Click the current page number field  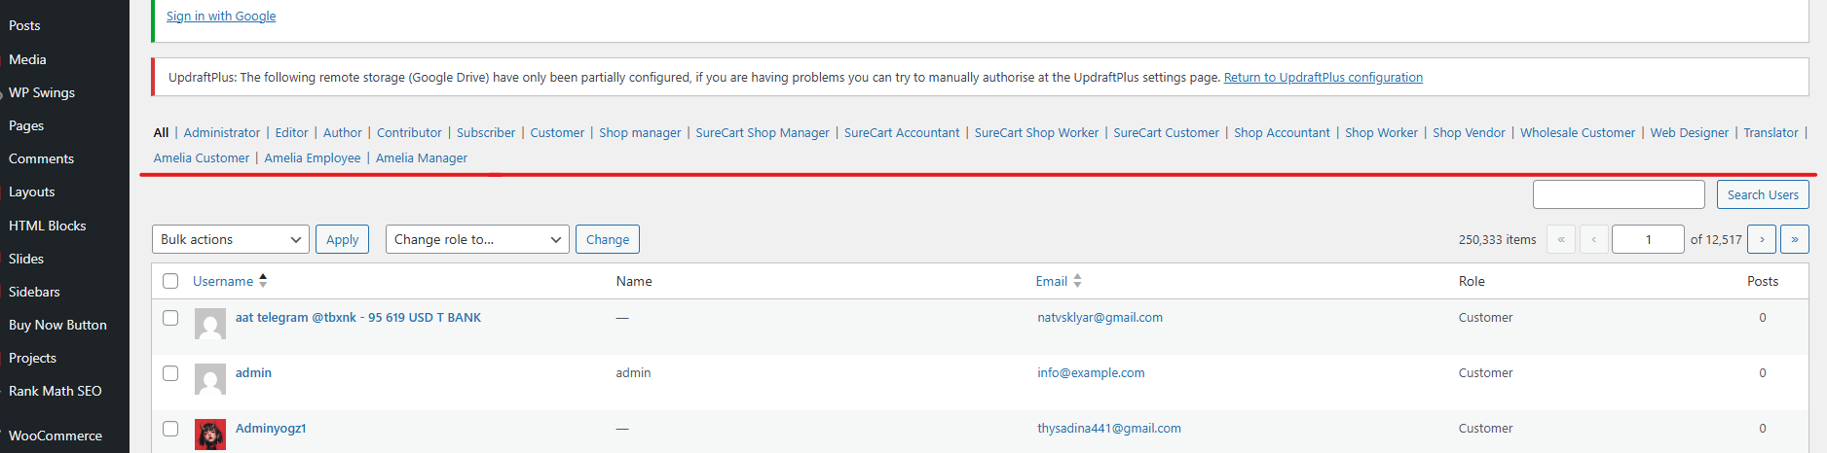coord(1647,239)
